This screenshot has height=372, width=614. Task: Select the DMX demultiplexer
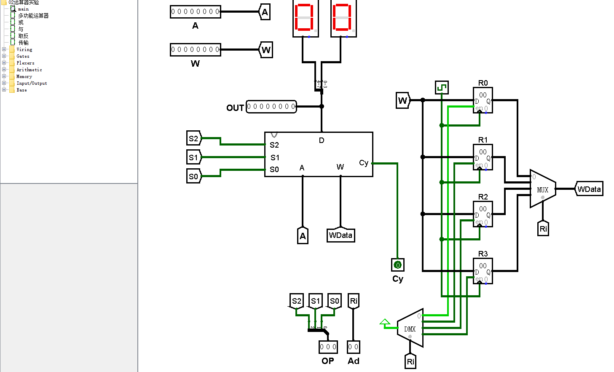pyautogui.click(x=410, y=328)
